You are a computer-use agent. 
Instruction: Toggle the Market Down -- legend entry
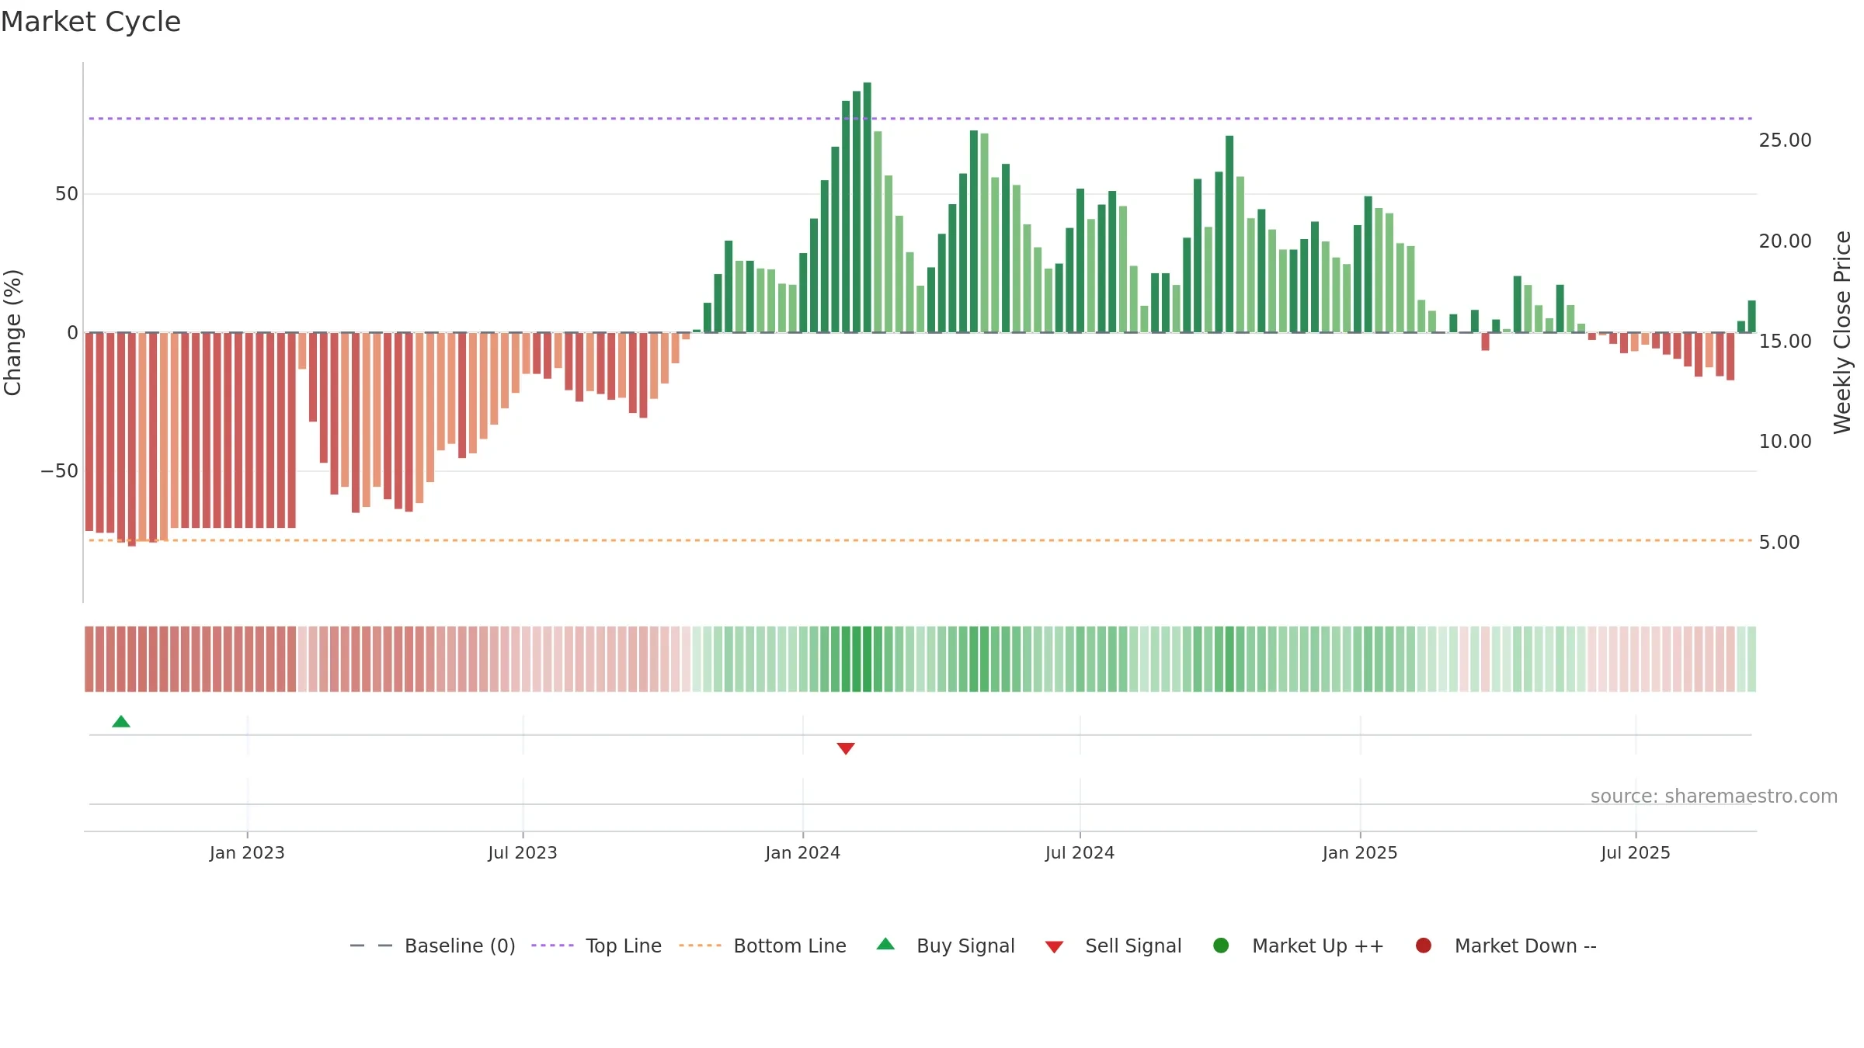point(1506,946)
